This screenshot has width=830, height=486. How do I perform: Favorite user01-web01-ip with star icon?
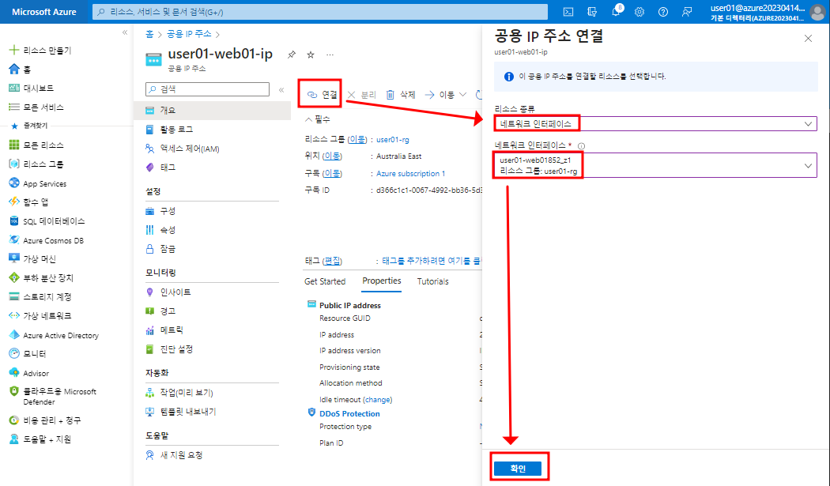(311, 55)
